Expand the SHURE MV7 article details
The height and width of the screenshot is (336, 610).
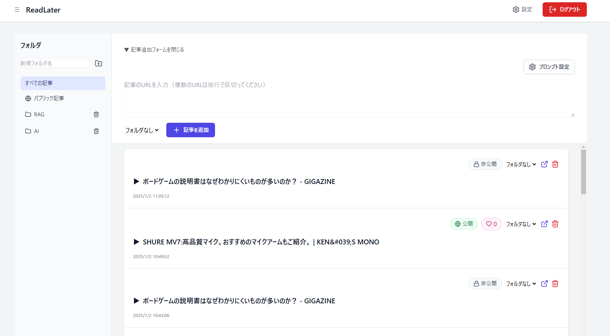[137, 242]
